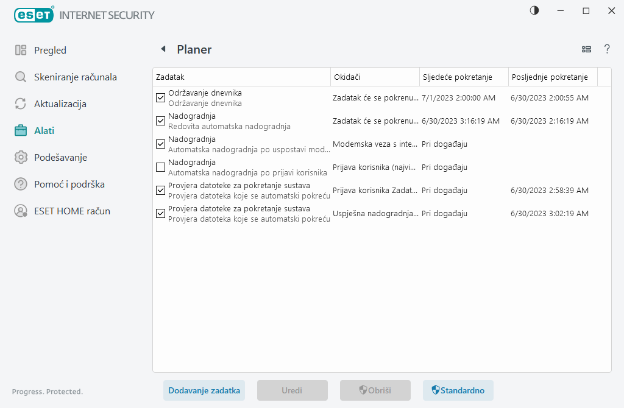Click the Skeniranje računala magnifier icon

[x=21, y=77]
